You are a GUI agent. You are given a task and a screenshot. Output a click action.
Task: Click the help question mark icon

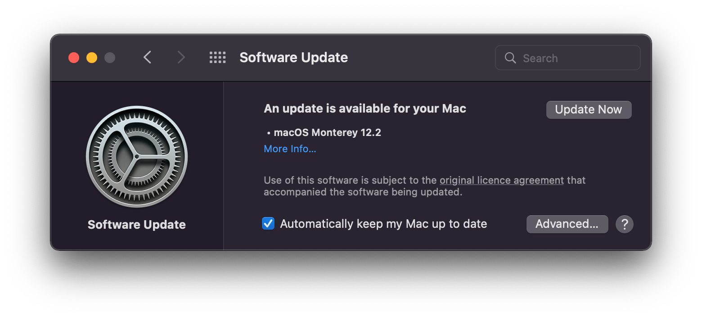pyautogui.click(x=625, y=224)
